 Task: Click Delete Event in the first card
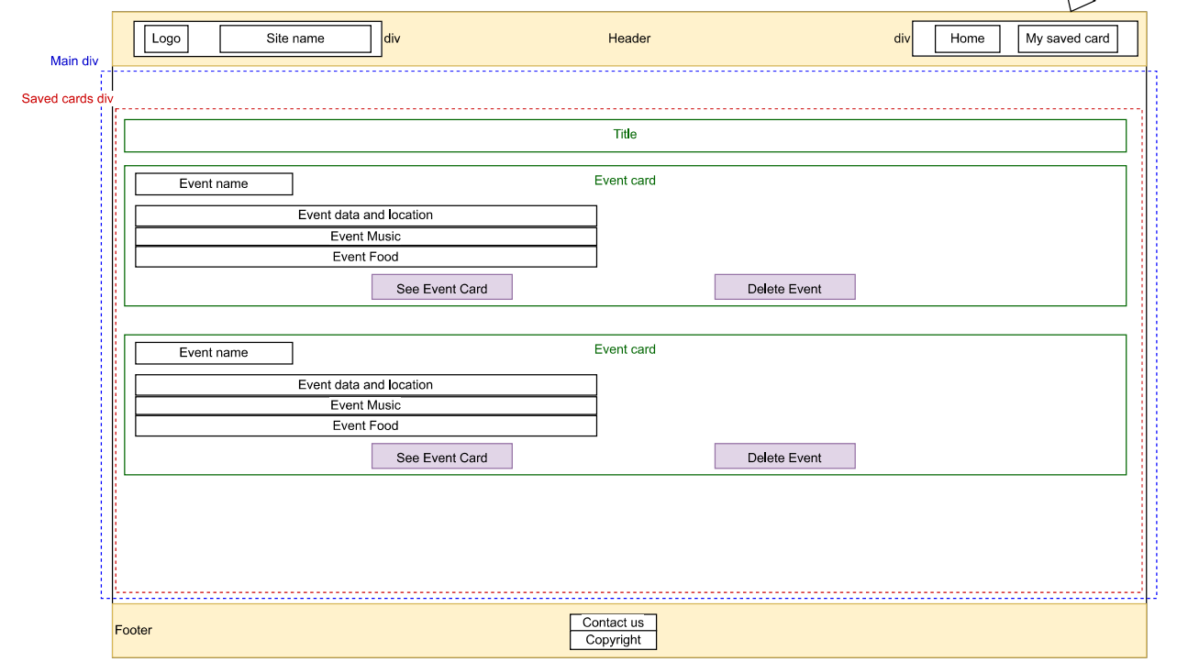pos(785,287)
